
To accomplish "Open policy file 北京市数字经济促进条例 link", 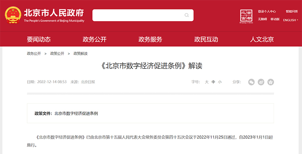I will pyautogui.click(x=76, y=113).
